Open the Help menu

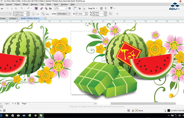tap(72, 4)
